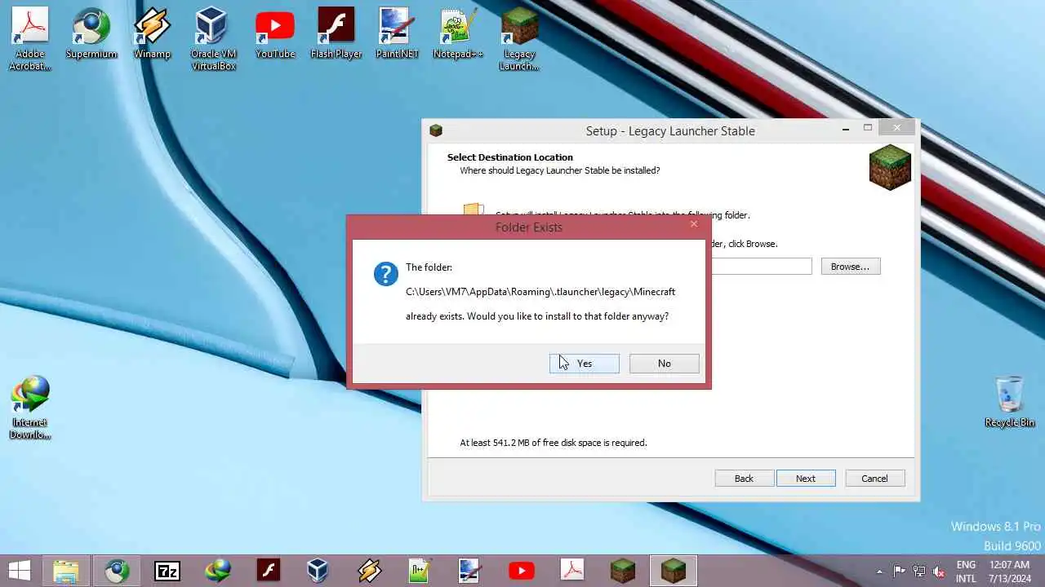This screenshot has height=587, width=1045.
Task: Select the Legacy Launcher desktop icon
Action: (x=519, y=39)
